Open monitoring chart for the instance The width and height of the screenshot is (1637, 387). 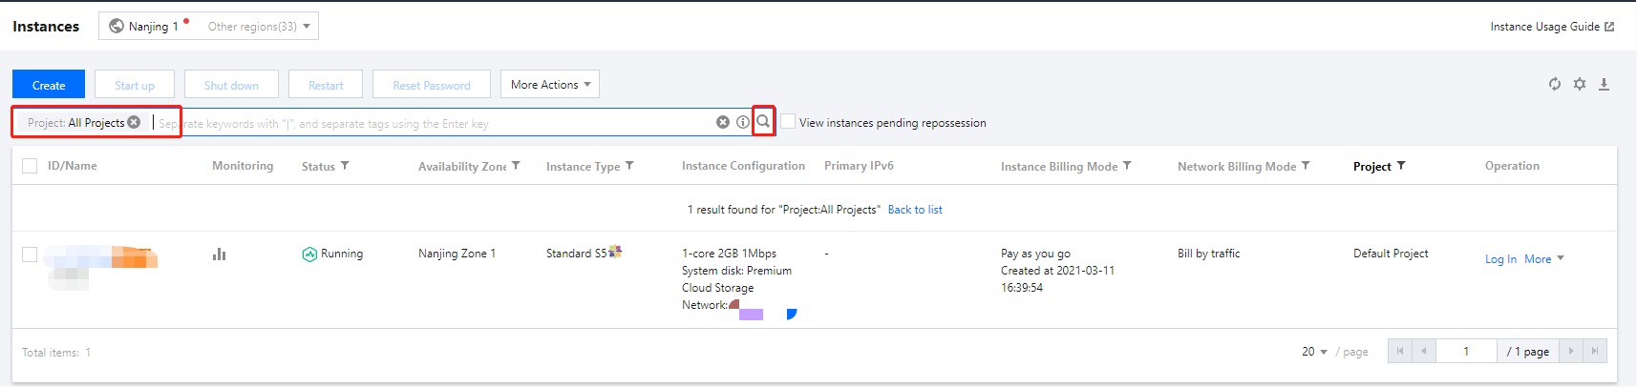click(220, 255)
